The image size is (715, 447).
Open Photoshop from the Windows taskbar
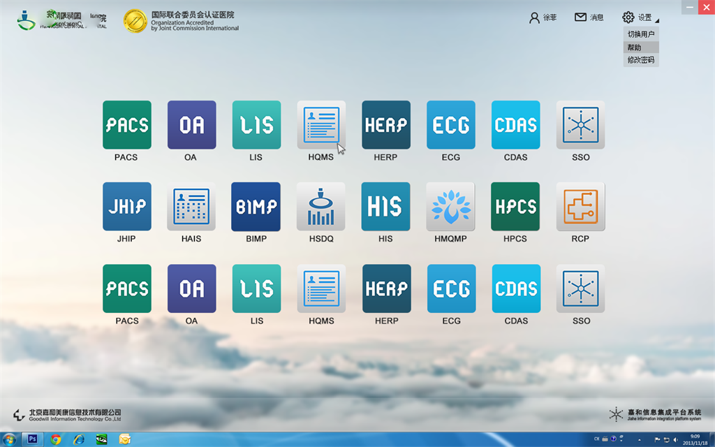[x=32, y=439]
